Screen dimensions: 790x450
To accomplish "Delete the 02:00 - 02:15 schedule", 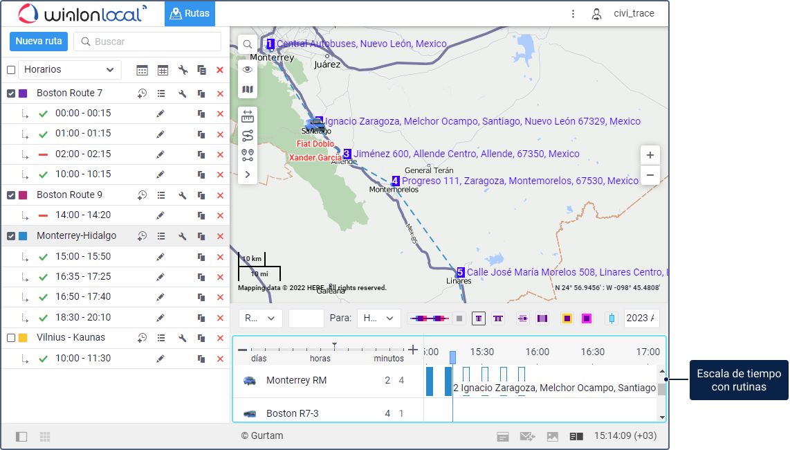I will (220, 154).
